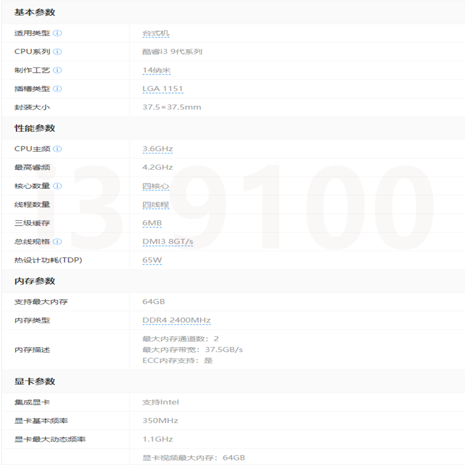Image resolution: width=465 pixels, height=465 pixels.
Task: Open the 四核心 link
Action: click(x=156, y=186)
